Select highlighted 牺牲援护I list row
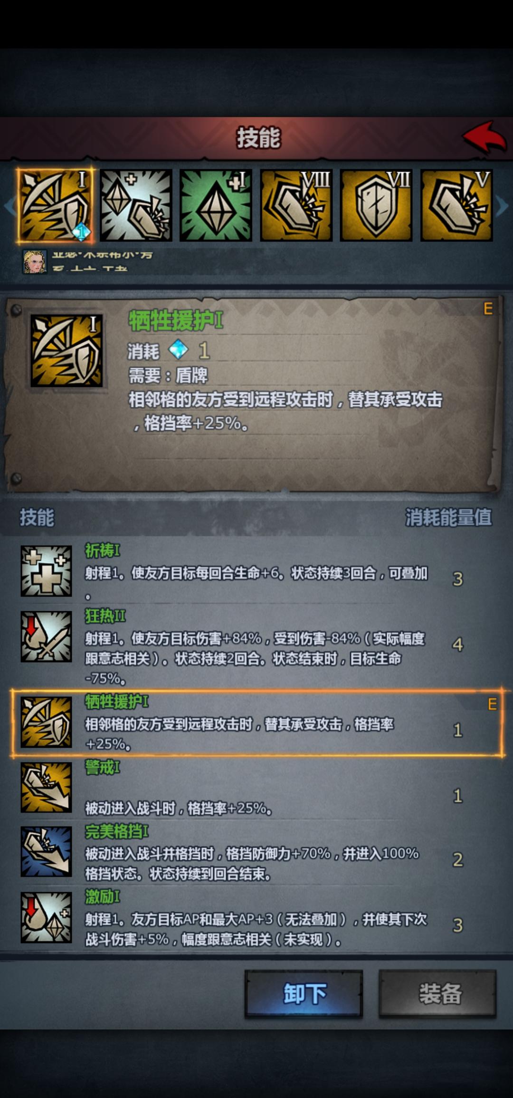 [x=256, y=722]
